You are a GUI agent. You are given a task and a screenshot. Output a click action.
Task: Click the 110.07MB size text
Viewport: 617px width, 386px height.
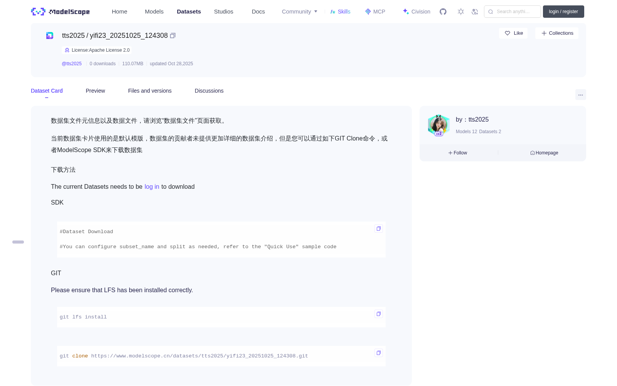133,64
